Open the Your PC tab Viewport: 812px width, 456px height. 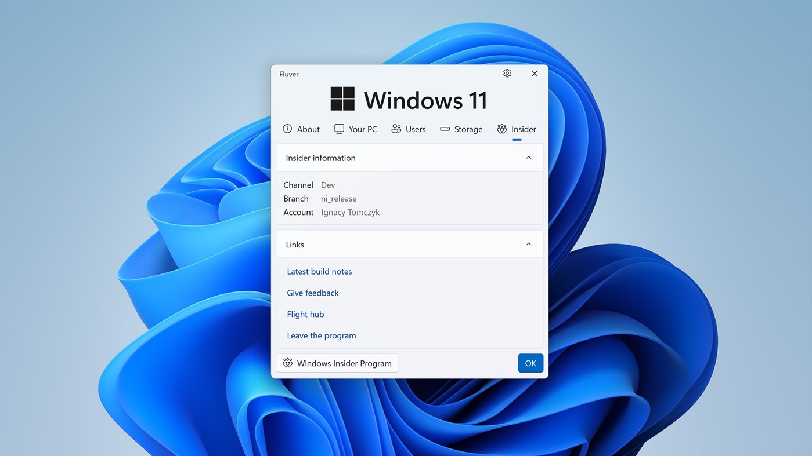pyautogui.click(x=356, y=129)
